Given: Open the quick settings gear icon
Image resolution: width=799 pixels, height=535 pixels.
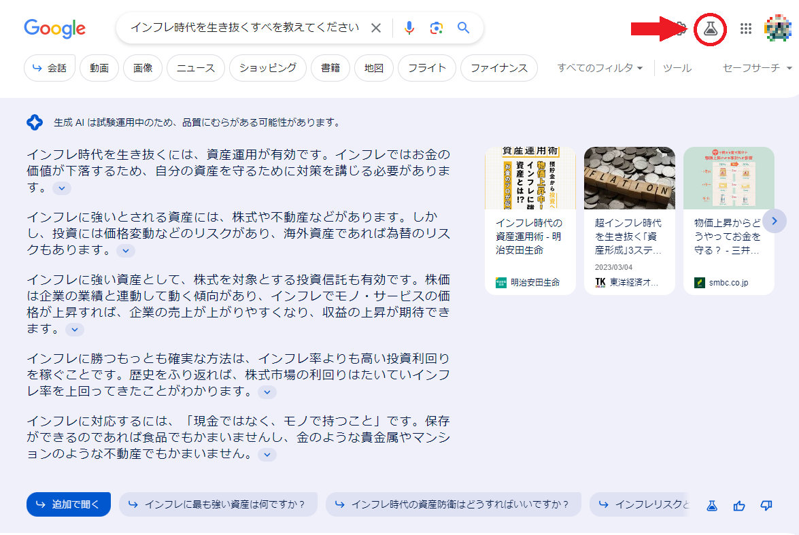Looking at the screenshot, I should (x=680, y=29).
